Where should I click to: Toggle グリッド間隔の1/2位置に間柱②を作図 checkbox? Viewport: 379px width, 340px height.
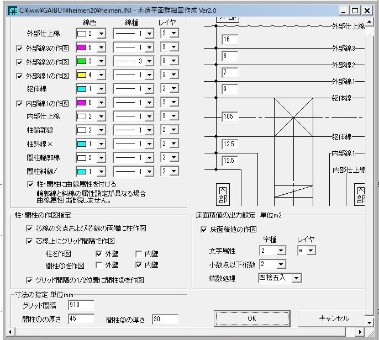click(x=29, y=280)
